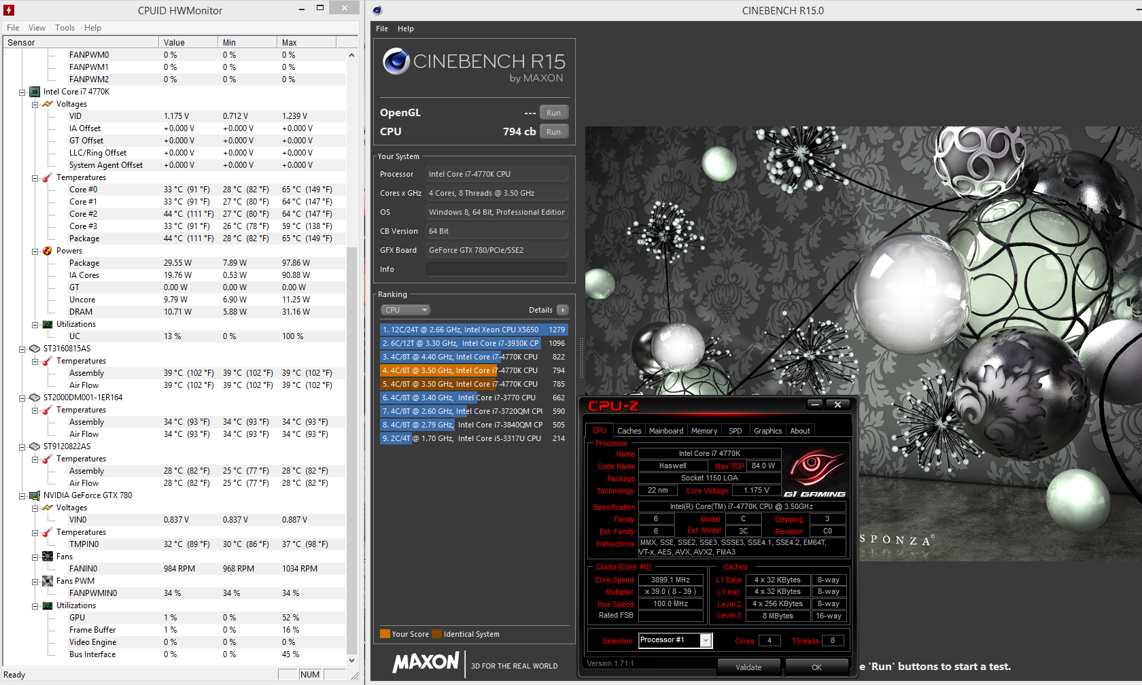
Task: Open the Processor #1 selection dropdown
Action: pos(706,641)
